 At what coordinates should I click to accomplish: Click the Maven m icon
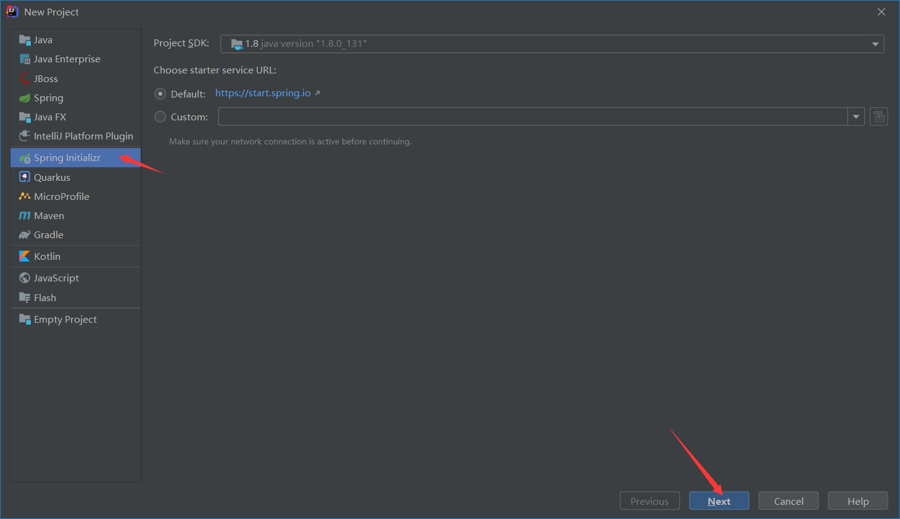pos(25,215)
